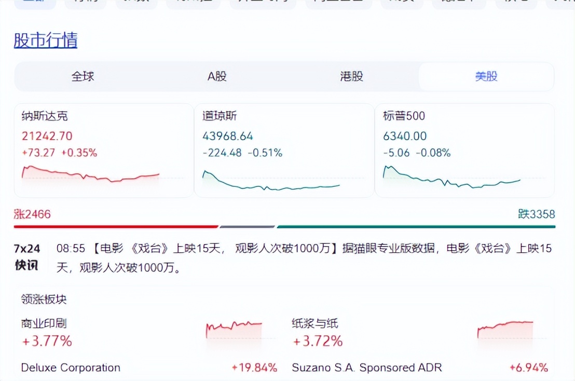Click the 道琼斯 green sparkline chart
The image size is (575, 381).
[271, 181]
